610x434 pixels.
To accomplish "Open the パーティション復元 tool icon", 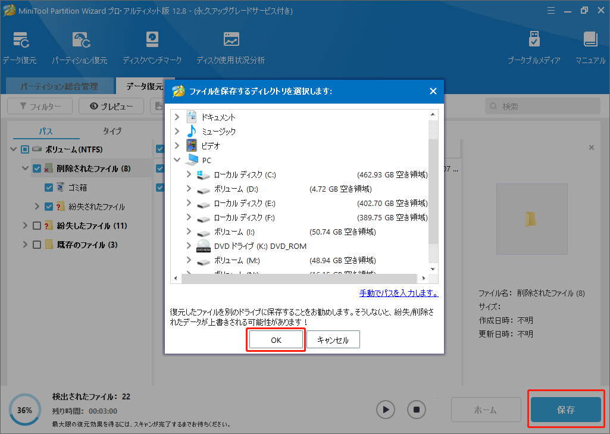I will (82, 40).
